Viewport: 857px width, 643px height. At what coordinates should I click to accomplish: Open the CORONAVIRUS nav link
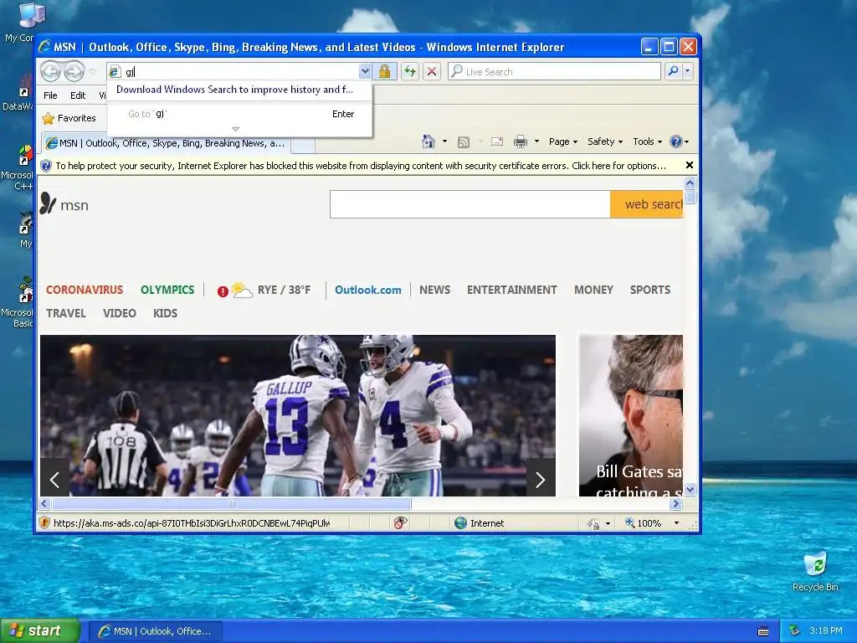coord(85,290)
